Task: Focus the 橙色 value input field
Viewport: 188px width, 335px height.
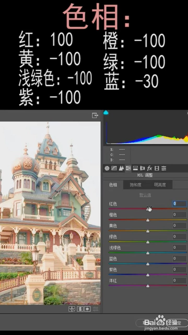Action: pyautogui.click(x=180, y=215)
